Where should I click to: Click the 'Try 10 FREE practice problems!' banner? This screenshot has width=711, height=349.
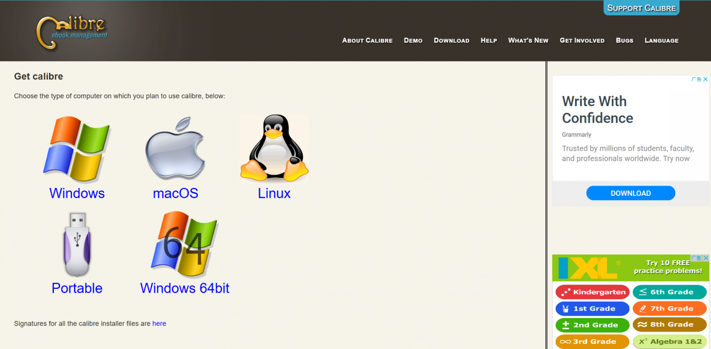pyautogui.click(x=668, y=267)
